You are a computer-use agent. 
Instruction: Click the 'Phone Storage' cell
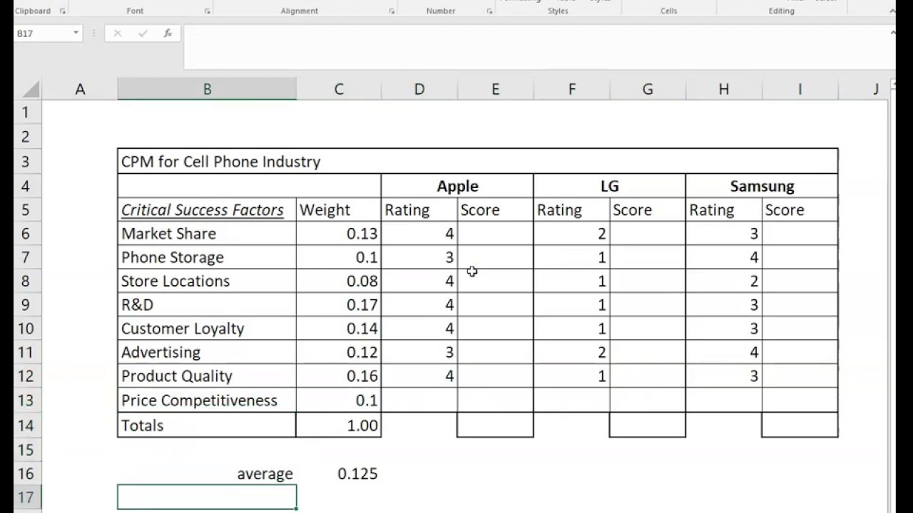pos(207,257)
